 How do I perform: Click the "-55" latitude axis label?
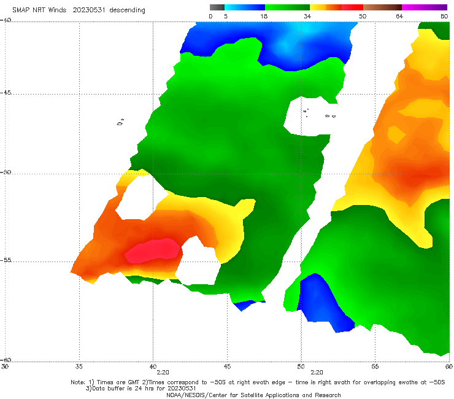point(6,260)
